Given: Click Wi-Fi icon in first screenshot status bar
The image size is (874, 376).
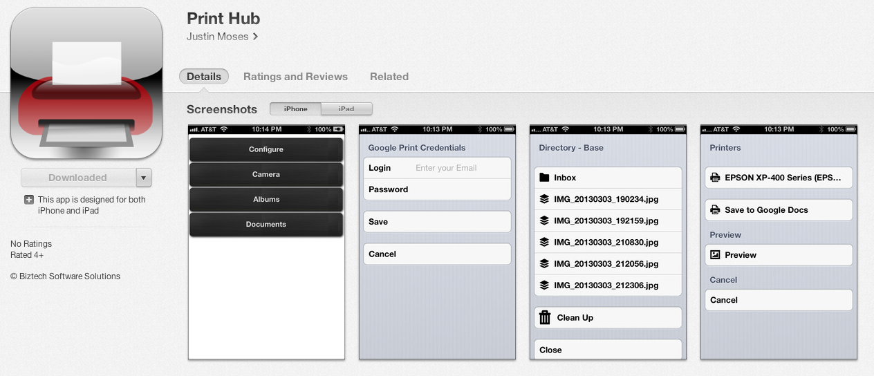Looking at the screenshot, I should point(224,129).
